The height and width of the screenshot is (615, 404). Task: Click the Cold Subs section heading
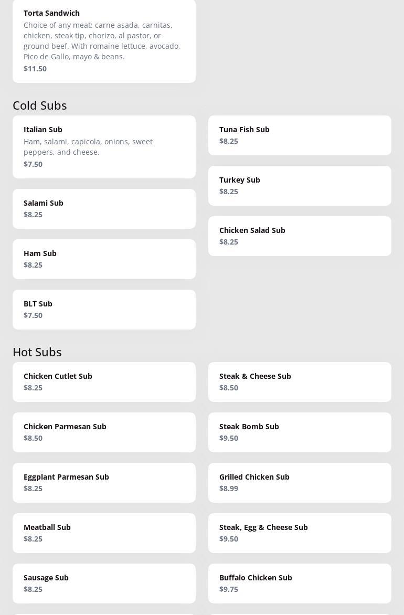click(40, 105)
